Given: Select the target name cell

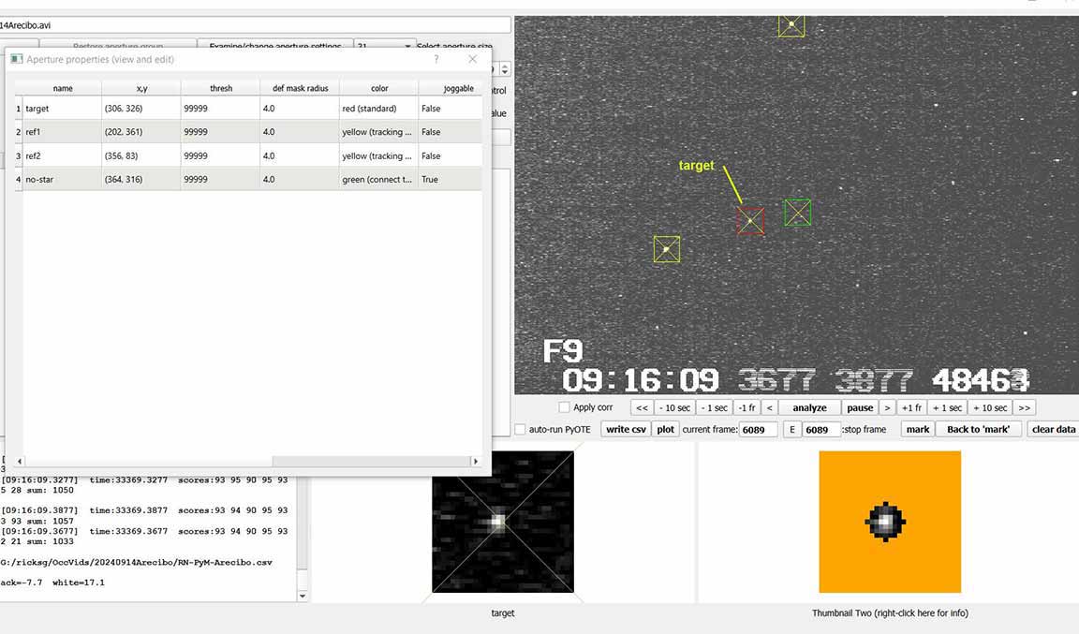Looking at the screenshot, I should pyautogui.click(x=63, y=108).
